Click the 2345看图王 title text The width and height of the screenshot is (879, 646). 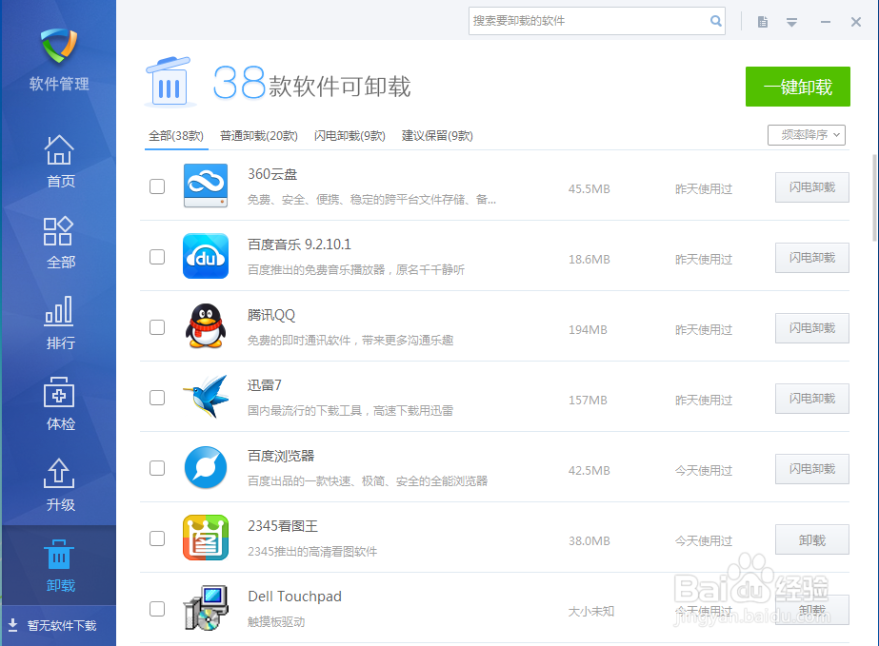tap(283, 526)
